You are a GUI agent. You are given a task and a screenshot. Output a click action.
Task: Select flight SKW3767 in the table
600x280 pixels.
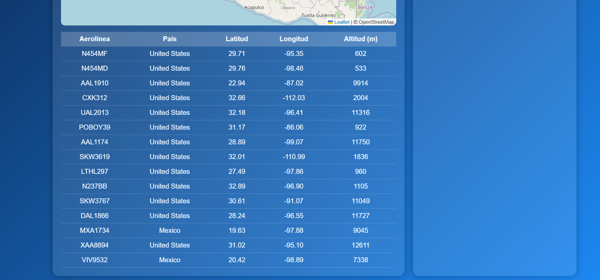point(95,201)
